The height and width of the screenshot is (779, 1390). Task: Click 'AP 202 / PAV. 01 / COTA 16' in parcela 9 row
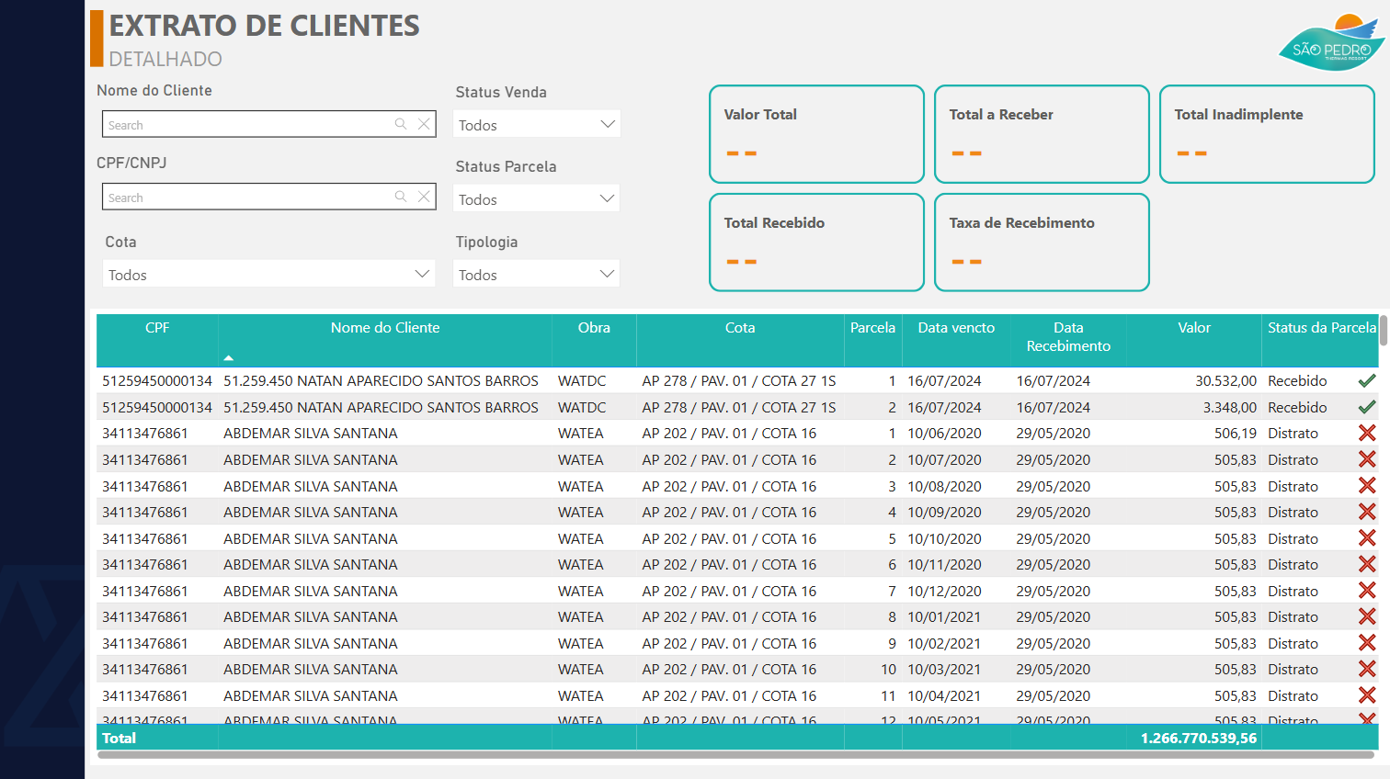point(729,643)
